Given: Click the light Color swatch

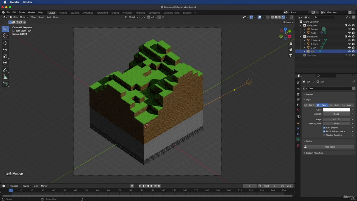Looking at the screenshot, I should point(336,110).
